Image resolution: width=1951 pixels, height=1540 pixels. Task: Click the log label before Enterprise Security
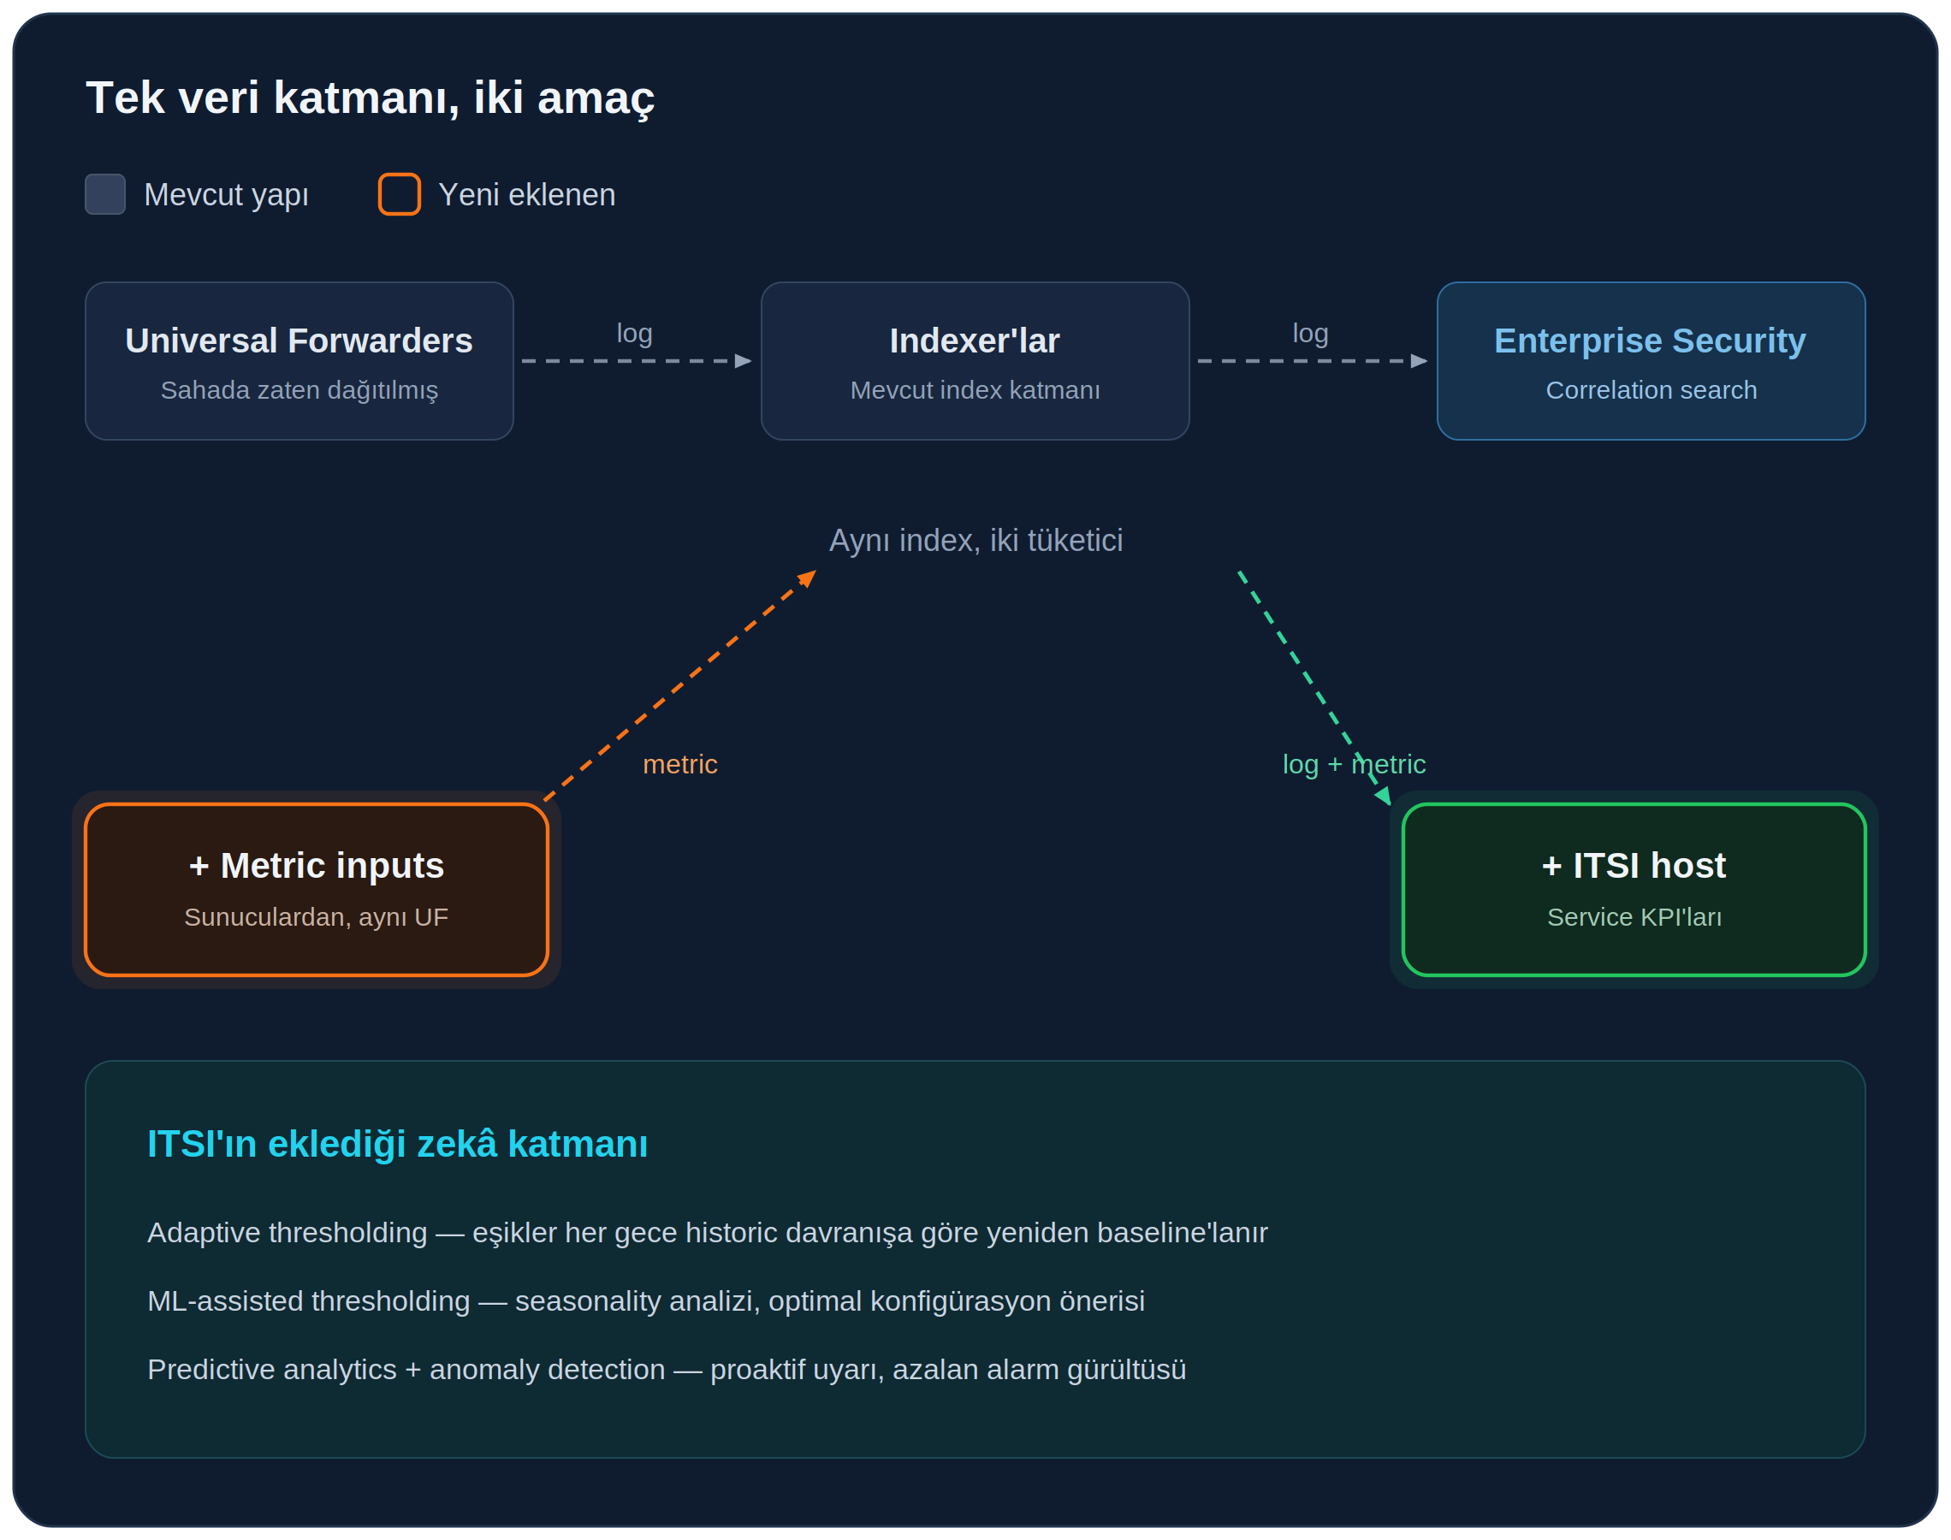(x=1310, y=334)
